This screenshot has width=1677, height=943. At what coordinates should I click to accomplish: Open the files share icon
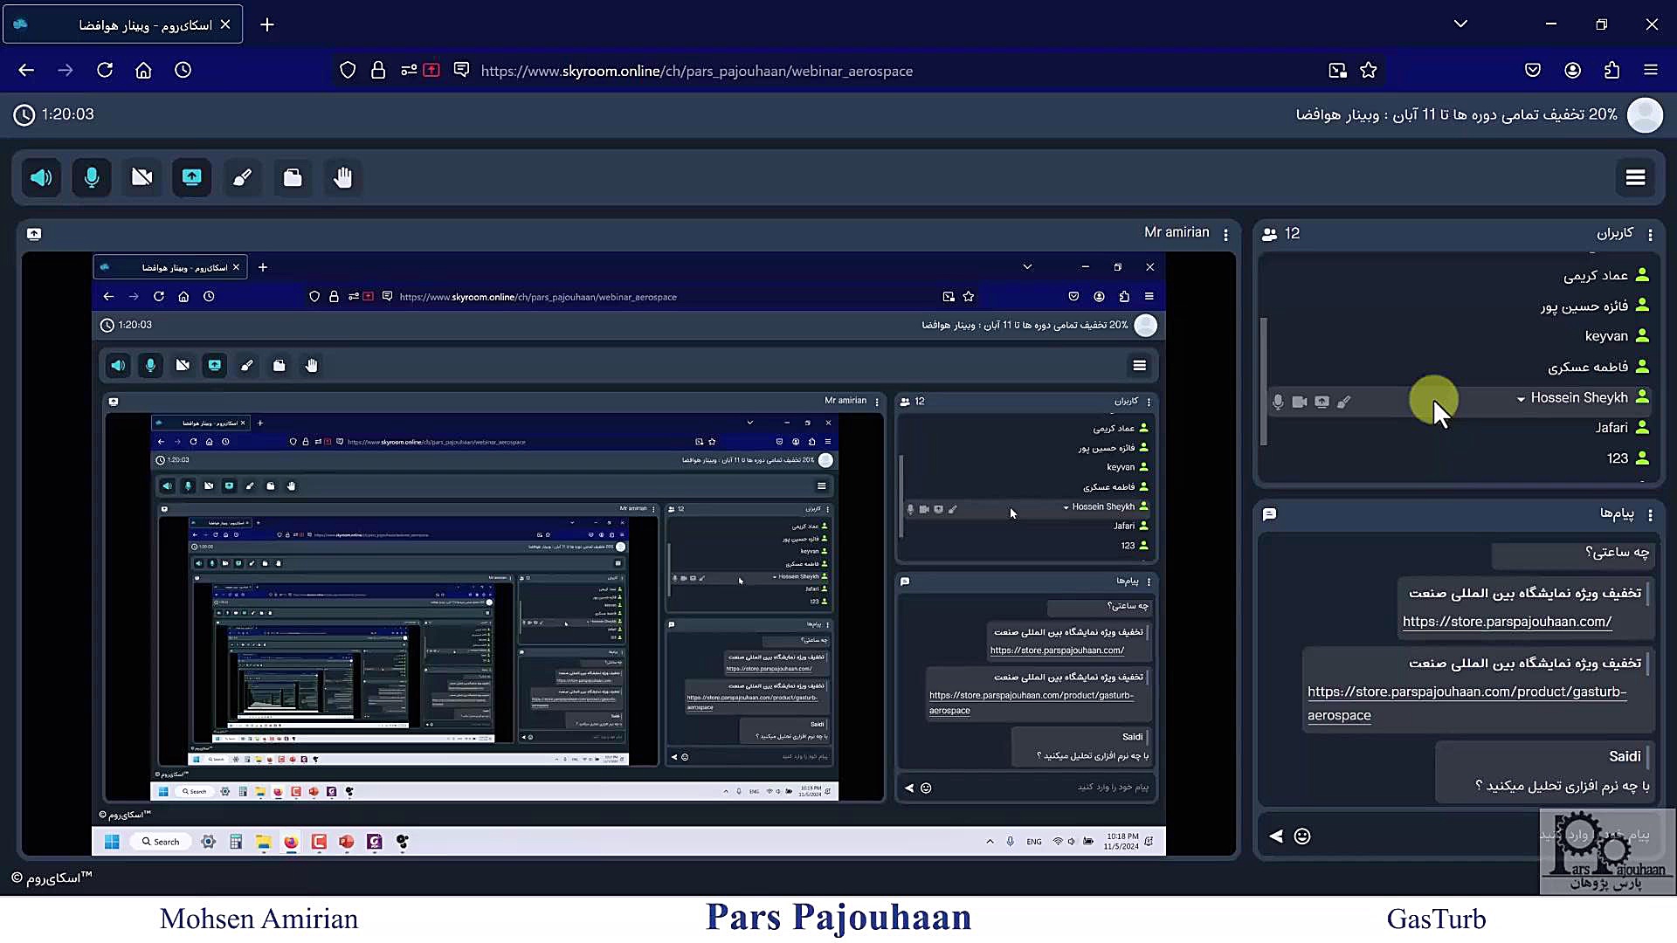pos(293,178)
